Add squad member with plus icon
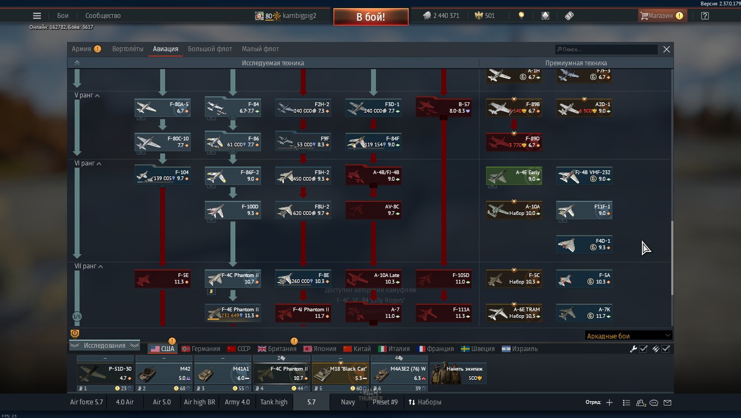The width and height of the screenshot is (741, 418). [x=609, y=403]
